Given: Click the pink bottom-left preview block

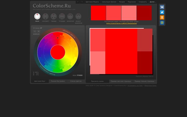Looking at the screenshot, I should click(98, 63).
